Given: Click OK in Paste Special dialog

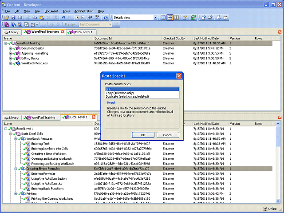Looking at the screenshot, I should 143,135.
